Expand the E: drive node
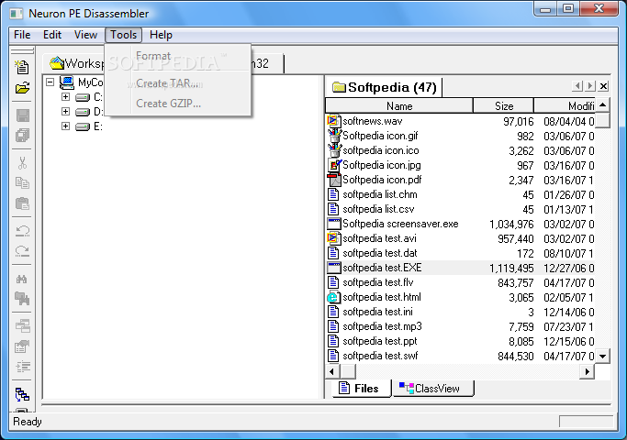This screenshot has width=627, height=440. (65, 126)
